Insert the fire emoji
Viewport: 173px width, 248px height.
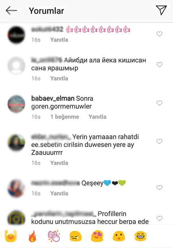pyautogui.click(x=32, y=236)
